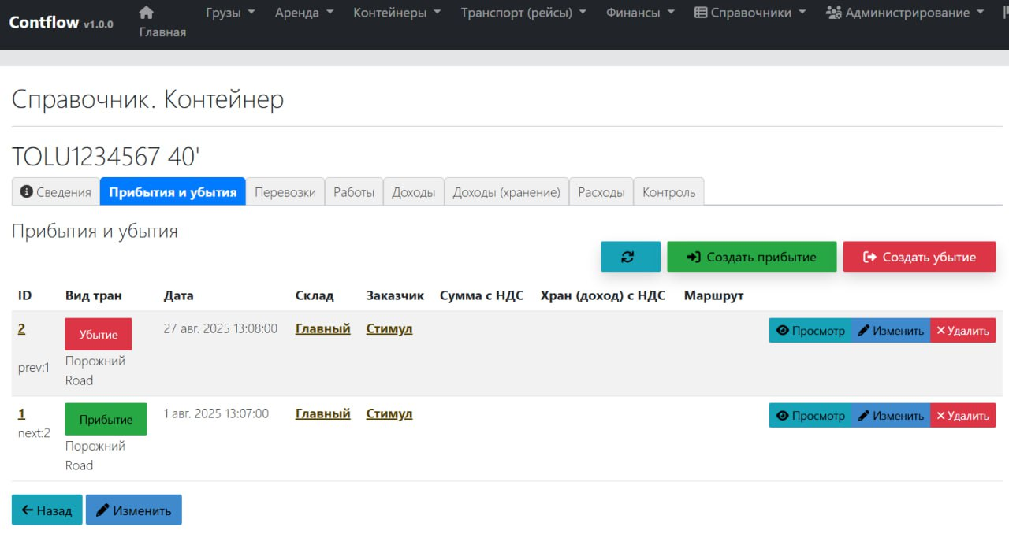Open the Контейнеры dropdown menu
This screenshot has width=1009, height=534.
point(397,13)
